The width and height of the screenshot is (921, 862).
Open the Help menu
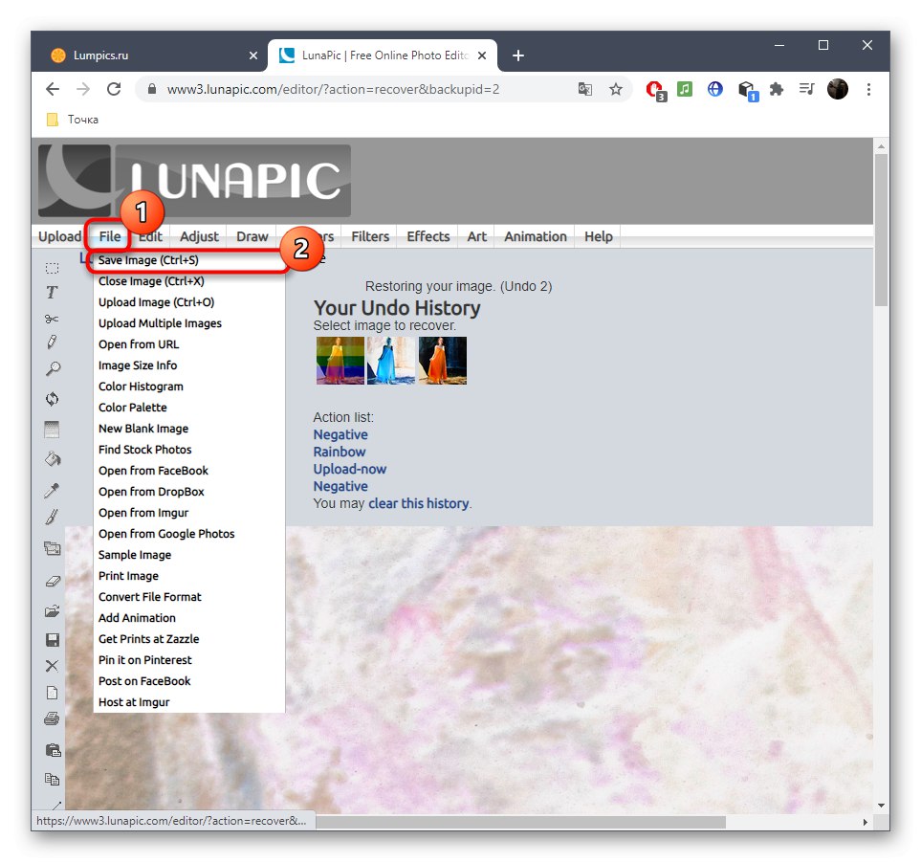pyautogui.click(x=599, y=236)
